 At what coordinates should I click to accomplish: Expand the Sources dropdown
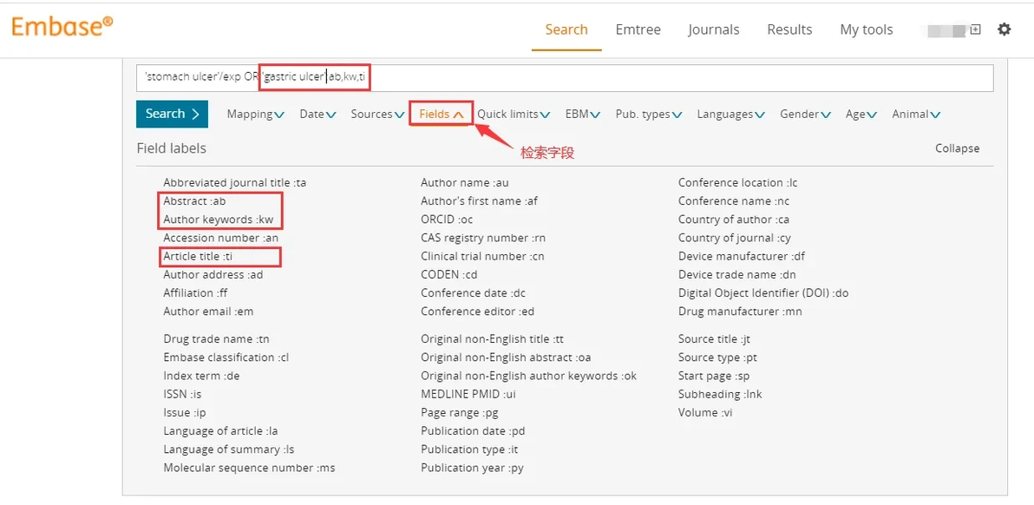(377, 115)
